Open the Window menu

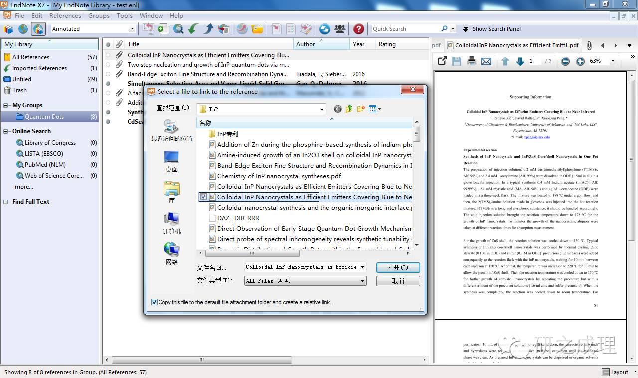(x=151, y=16)
